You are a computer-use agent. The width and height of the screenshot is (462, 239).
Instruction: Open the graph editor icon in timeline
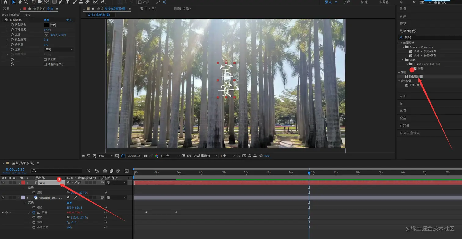pos(126,171)
